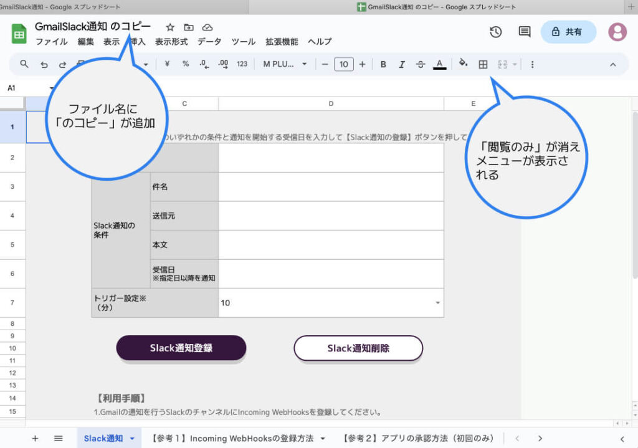Click the input cell next to 本文
Viewport: 638px width, 448px height.
pos(331,244)
